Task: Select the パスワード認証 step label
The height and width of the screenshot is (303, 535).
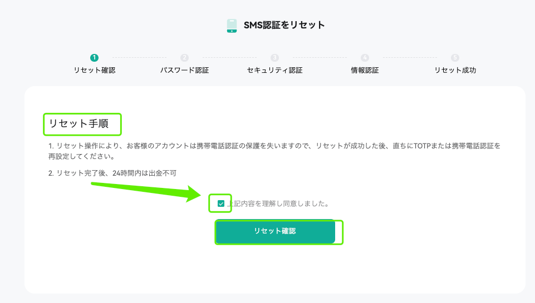Action: point(185,70)
